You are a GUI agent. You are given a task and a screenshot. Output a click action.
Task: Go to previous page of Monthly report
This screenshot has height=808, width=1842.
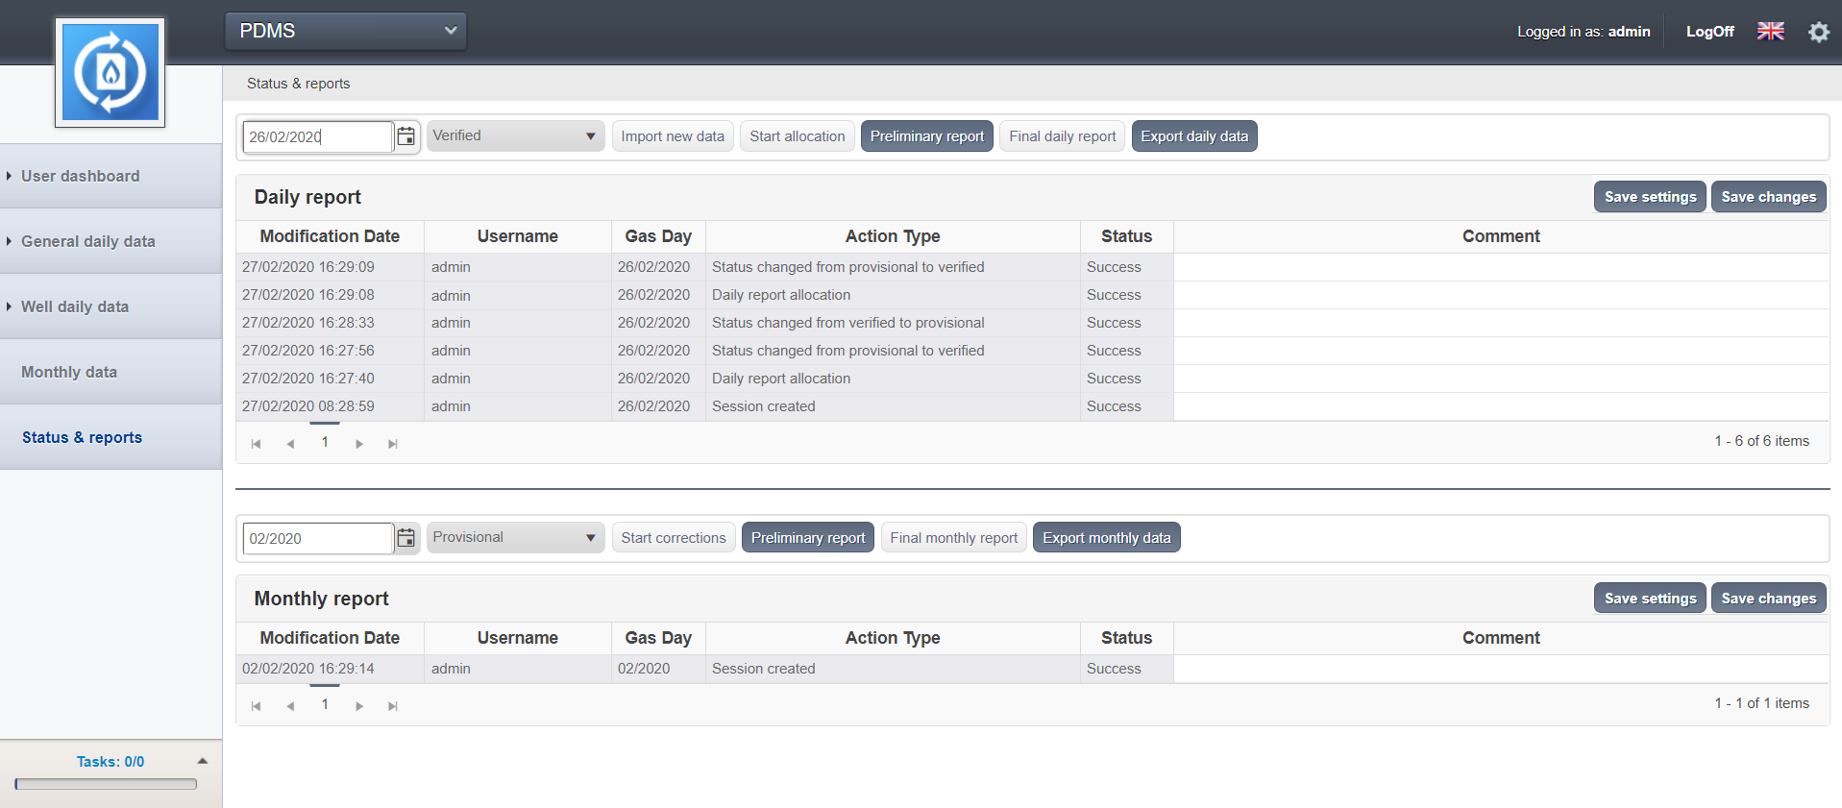click(x=290, y=706)
